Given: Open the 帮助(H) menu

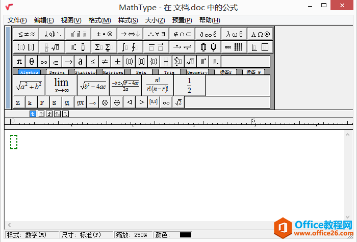Looking at the screenshot, I should pyautogui.click(x=210, y=20).
